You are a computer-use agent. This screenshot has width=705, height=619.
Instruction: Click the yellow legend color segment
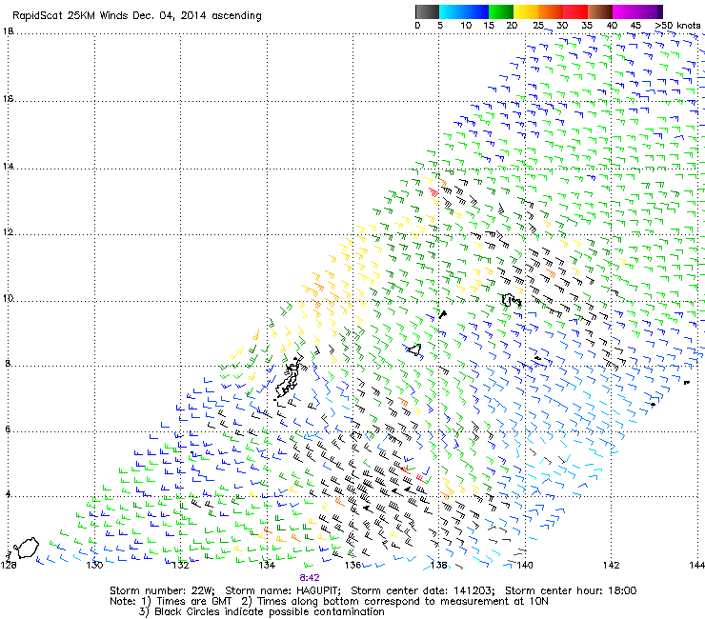pos(526,11)
